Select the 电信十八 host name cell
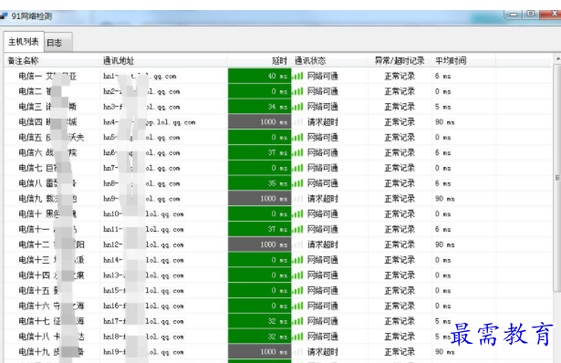561x363 pixels. pos(51,337)
